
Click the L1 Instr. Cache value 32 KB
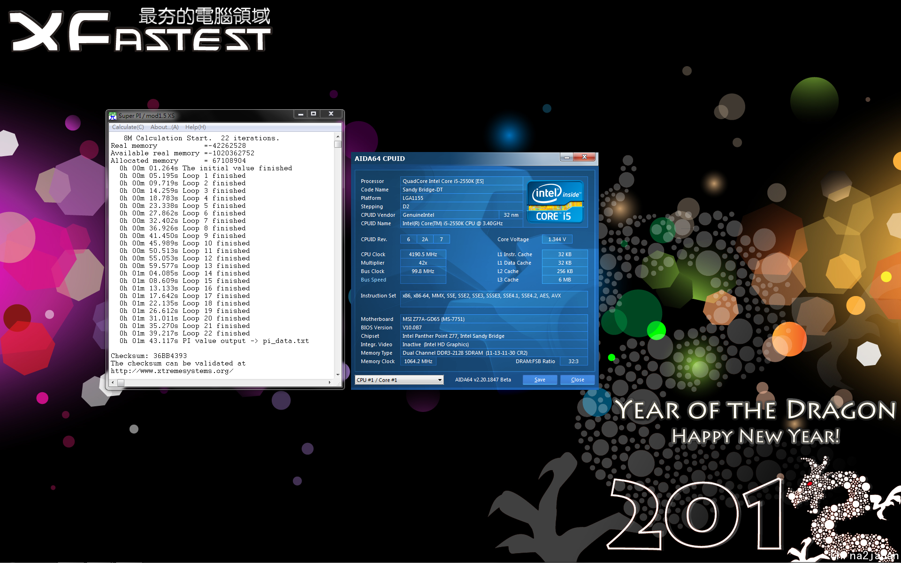coord(565,254)
